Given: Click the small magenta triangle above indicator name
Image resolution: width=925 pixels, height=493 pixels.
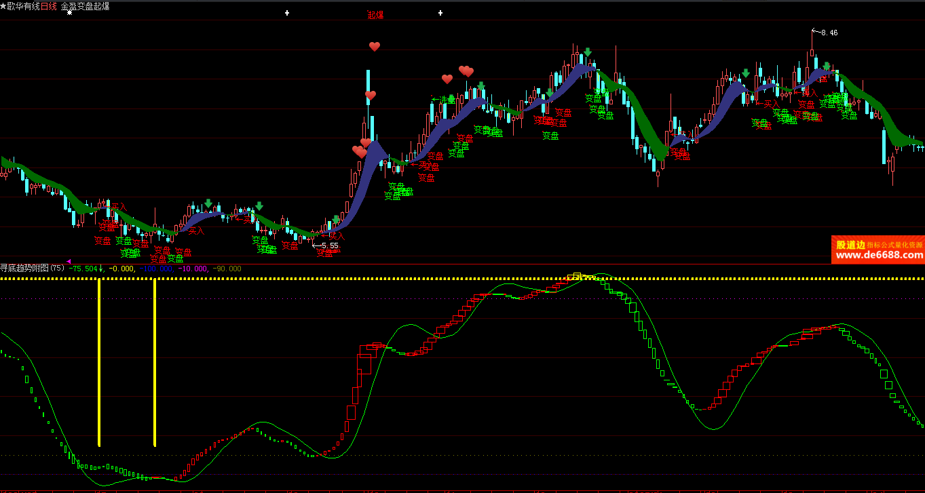Looking at the screenshot, I should (69, 261).
